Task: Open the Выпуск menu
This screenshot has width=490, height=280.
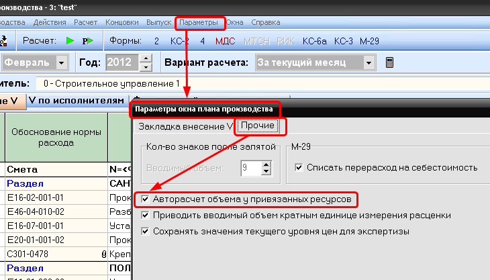Action: coord(159,23)
